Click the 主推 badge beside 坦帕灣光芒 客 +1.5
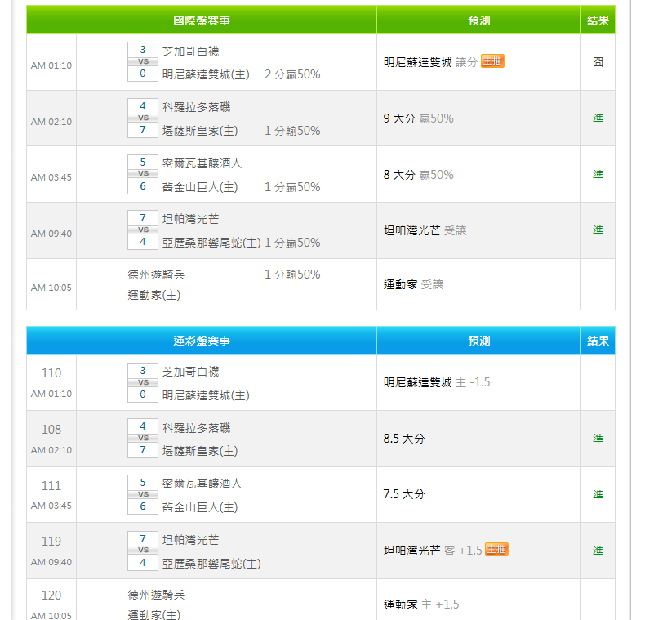This screenshot has height=620, width=645. (496, 550)
